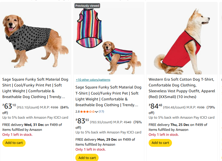Expand the rating breakdown chevron
222x161 pixels.
[97, 112]
